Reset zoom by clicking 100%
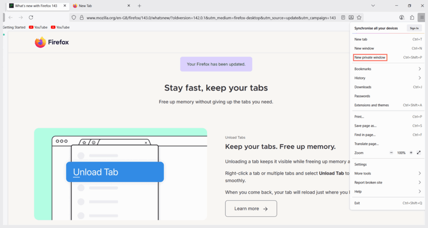The image size is (428, 228). (401, 153)
